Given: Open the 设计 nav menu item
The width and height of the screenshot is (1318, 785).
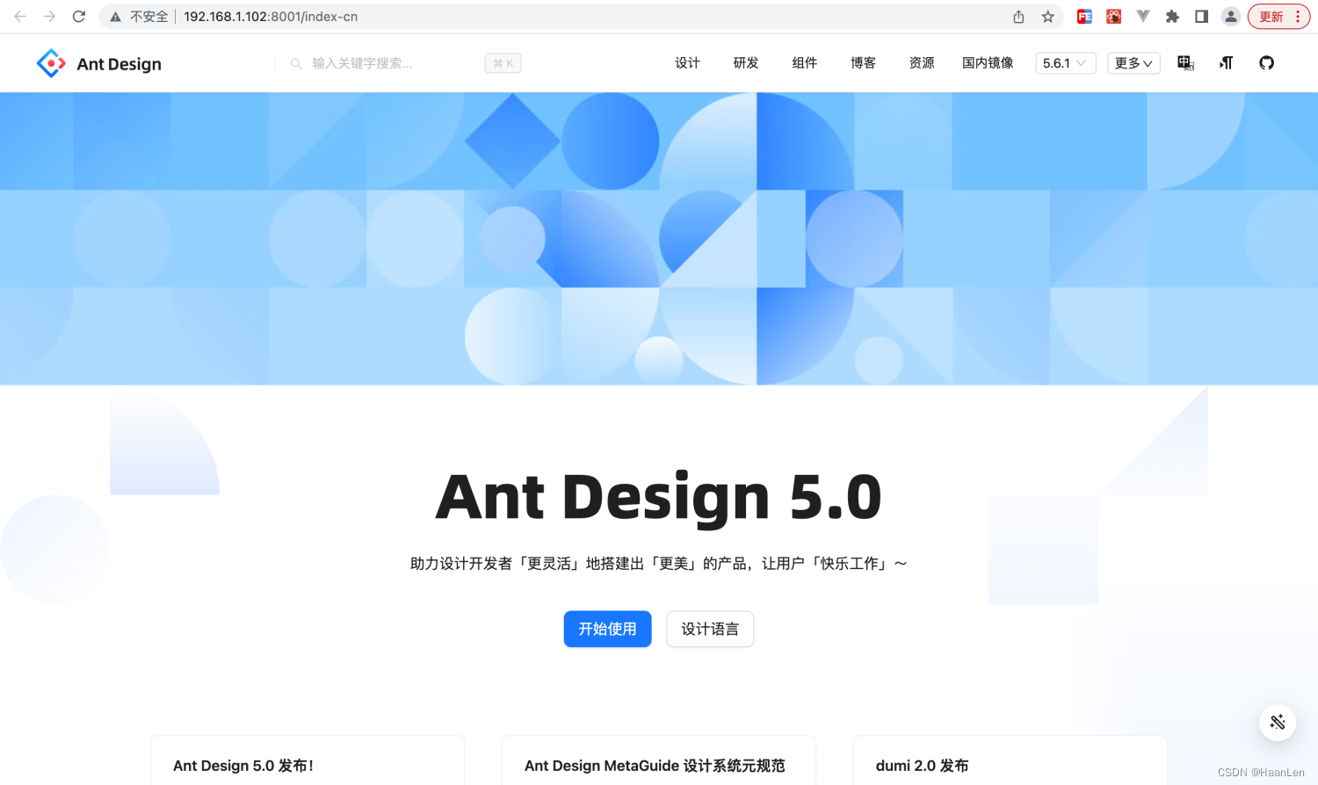Looking at the screenshot, I should 687,63.
